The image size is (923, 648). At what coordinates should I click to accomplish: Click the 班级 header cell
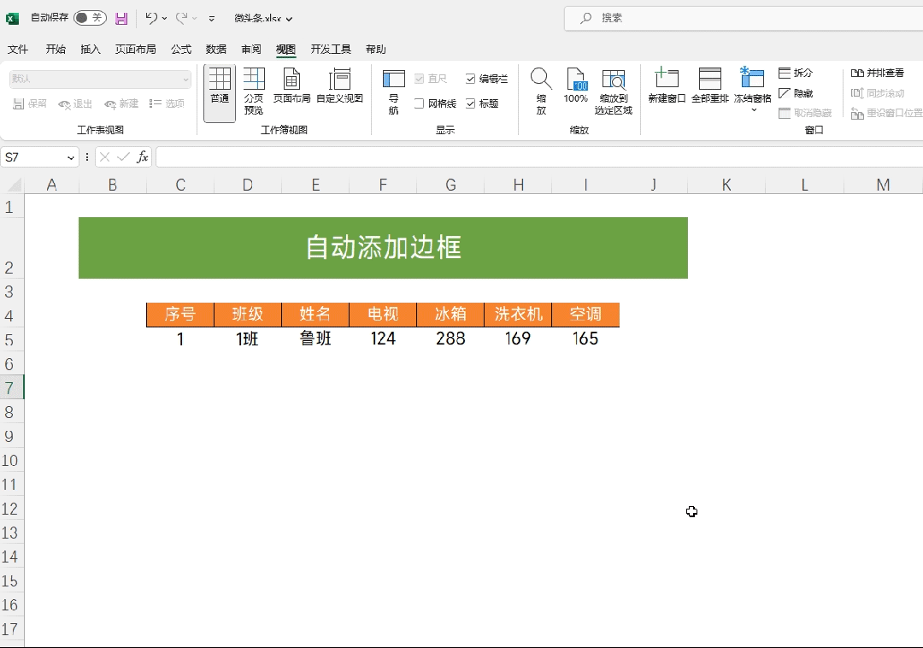click(x=248, y=315)
